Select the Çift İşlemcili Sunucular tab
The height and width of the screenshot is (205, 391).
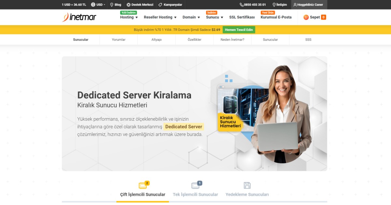pyautogui.click(x=143, y=191)
